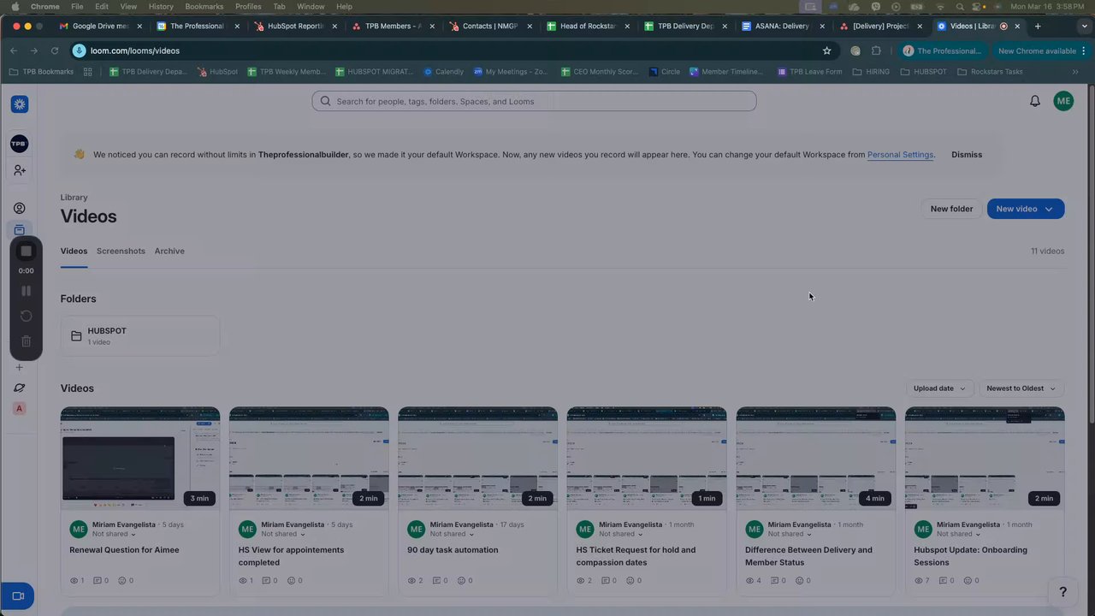Open the Library sidebar icon

pyautogui.click(x=19, y=229)
